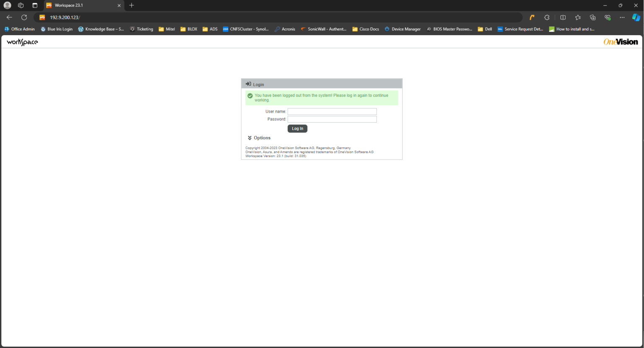
Task: Open Browser essentials via the heart icon
Action: pos(608,17)
